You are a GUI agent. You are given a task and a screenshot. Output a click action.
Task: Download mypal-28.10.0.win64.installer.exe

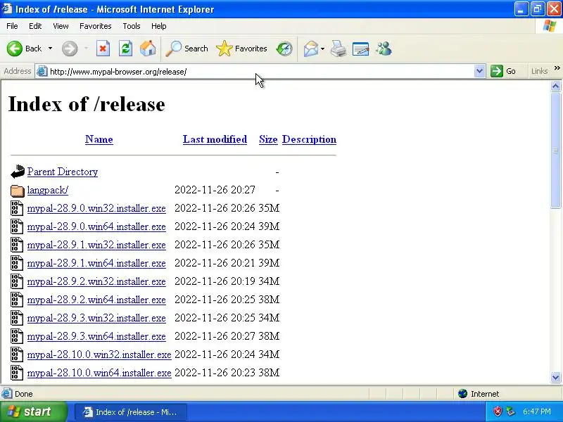(x=99, y=373)
